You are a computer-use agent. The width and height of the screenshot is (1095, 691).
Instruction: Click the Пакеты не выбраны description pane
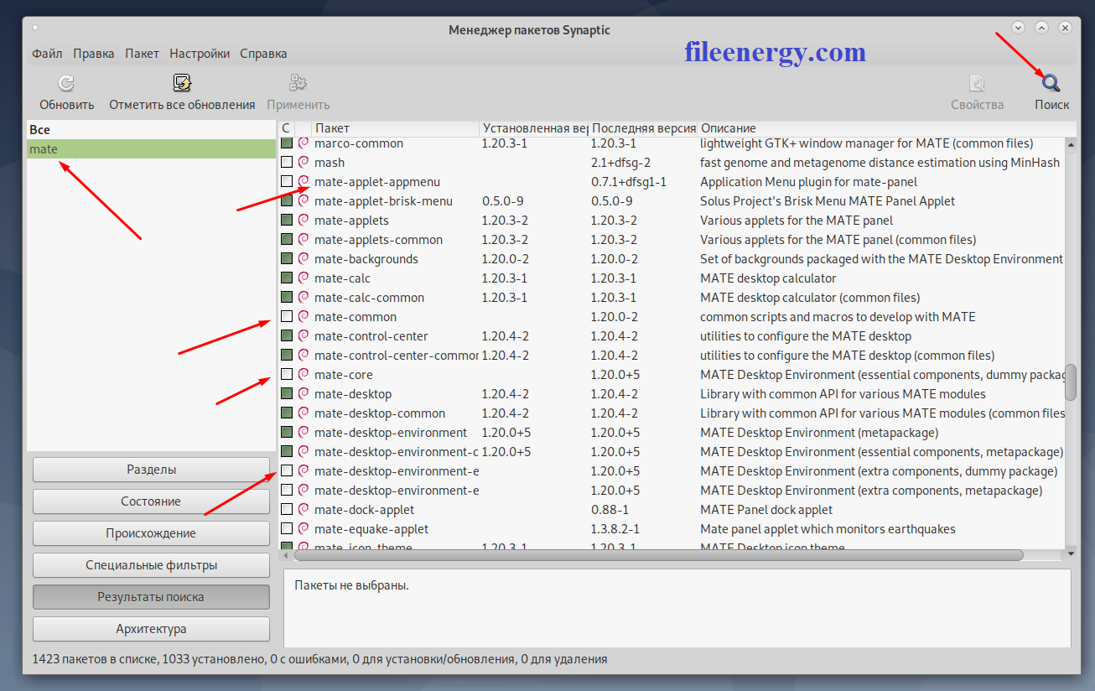(x=677, y=608)
